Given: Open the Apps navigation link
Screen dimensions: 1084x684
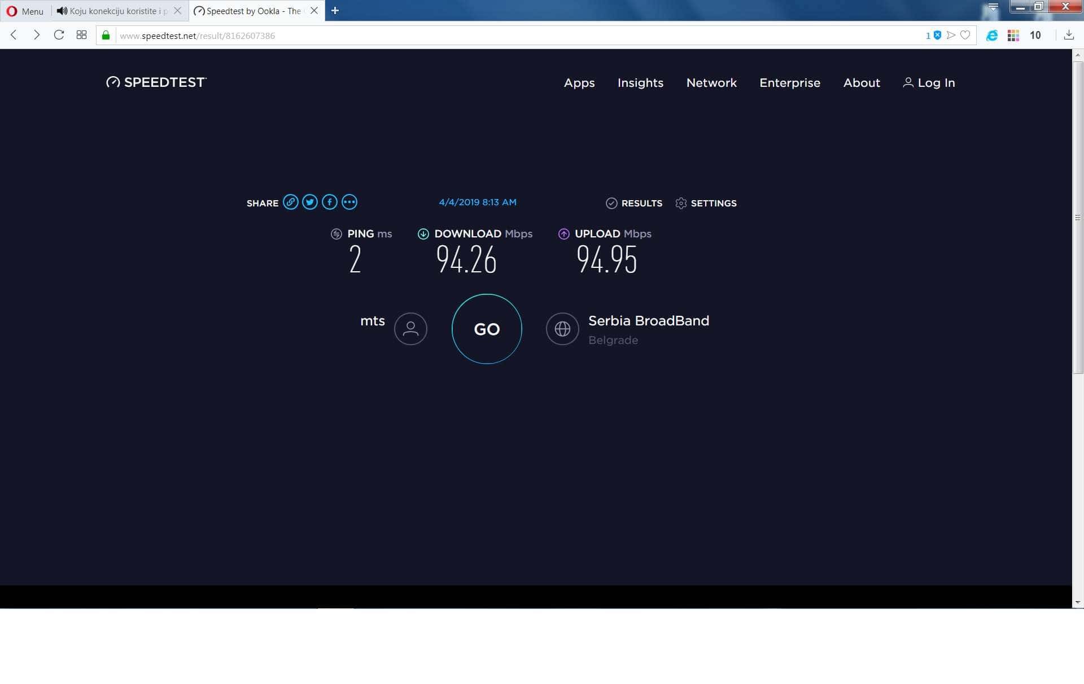Looking at the screenshot, I should (579, 83).
